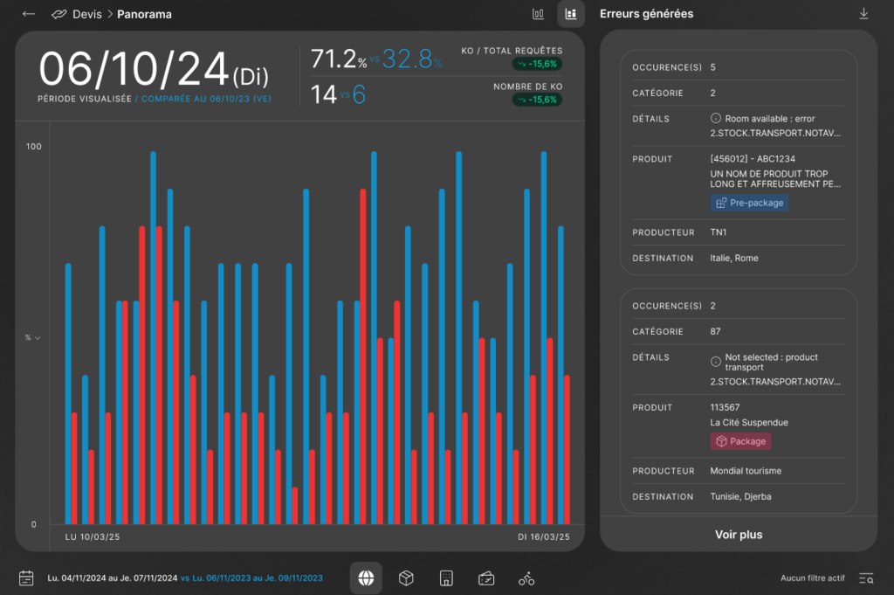Click the Voir plus button
Screen dimensions: 894x595
point(739,535)
